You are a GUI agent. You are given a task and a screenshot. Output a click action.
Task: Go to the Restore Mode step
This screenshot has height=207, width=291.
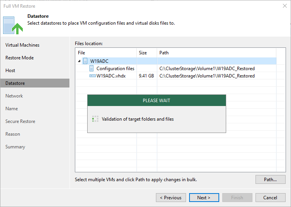19,58
